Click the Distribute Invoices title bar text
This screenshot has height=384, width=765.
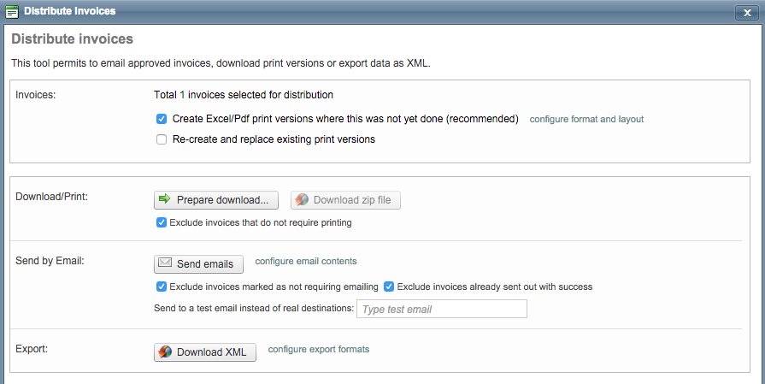[70, 11]
